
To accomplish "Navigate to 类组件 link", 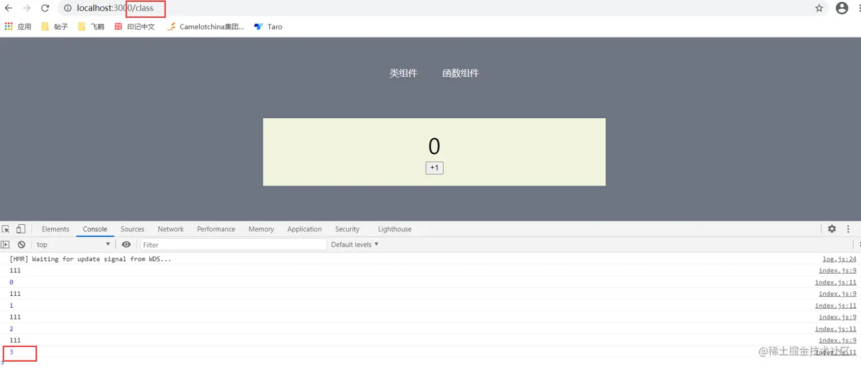I will pyautogui.click(x=403, y=73).
